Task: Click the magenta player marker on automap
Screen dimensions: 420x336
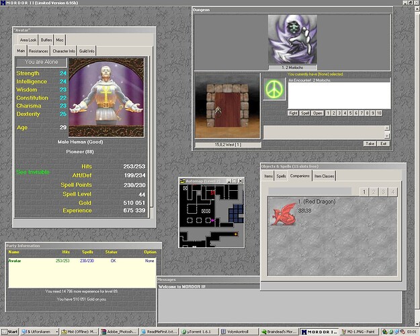Action: point(212,220)
